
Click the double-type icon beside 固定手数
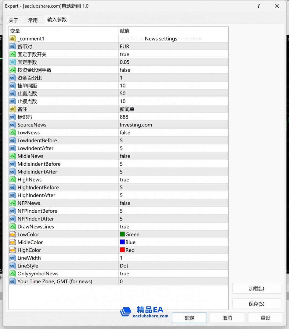click(x=13, y=62)
